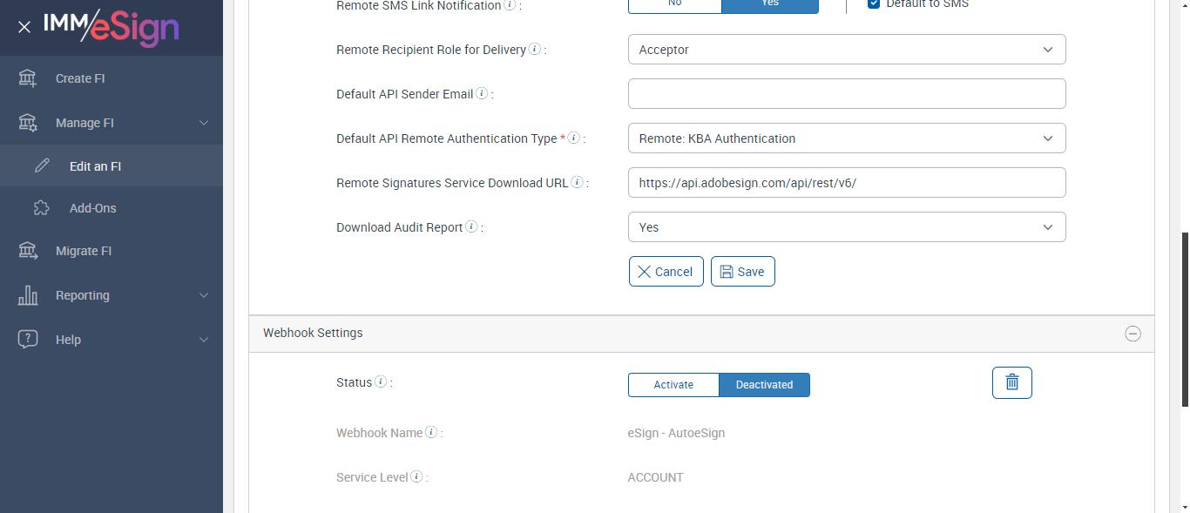The image size is (1190, 513).
Task: Uncheck the Default to SMS checkbox
Action: click(874, 4)
